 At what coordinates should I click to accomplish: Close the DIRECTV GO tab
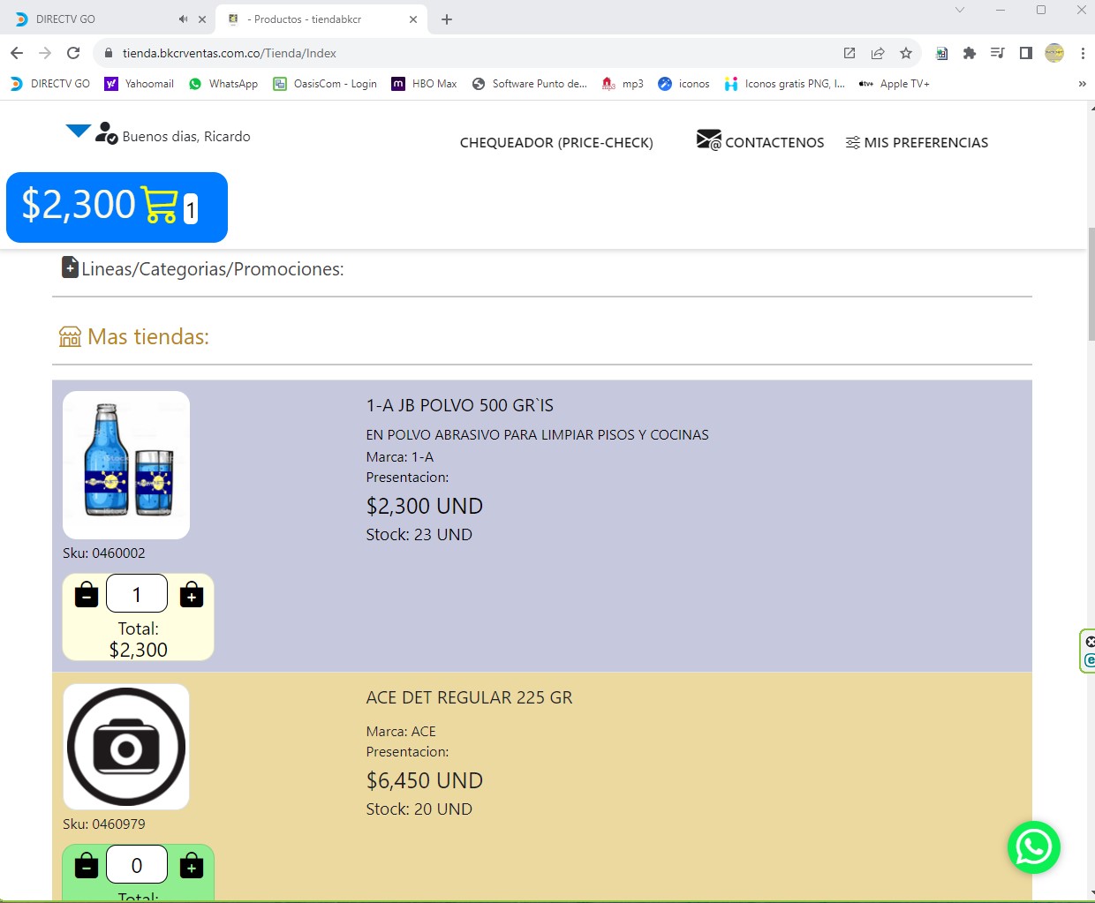coord(202,19)
